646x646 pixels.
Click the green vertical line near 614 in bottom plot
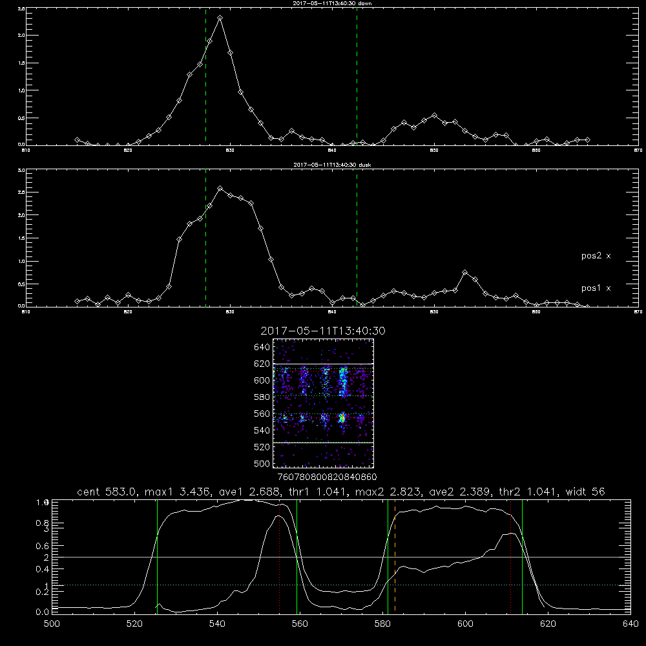point(522,556)
